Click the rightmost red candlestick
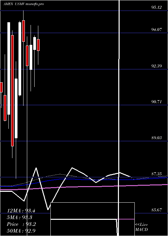 [38, 45]
